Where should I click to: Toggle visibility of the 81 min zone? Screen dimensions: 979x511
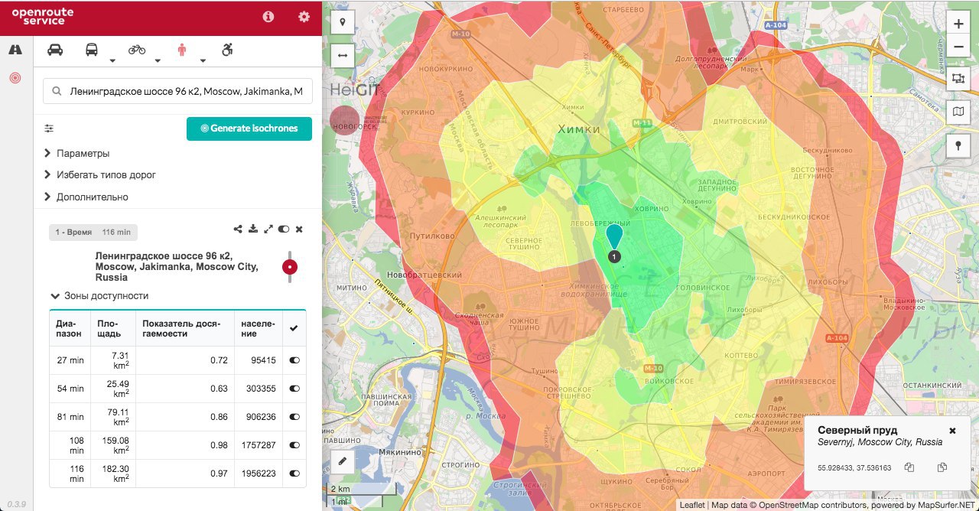click(x=294, y=417)
